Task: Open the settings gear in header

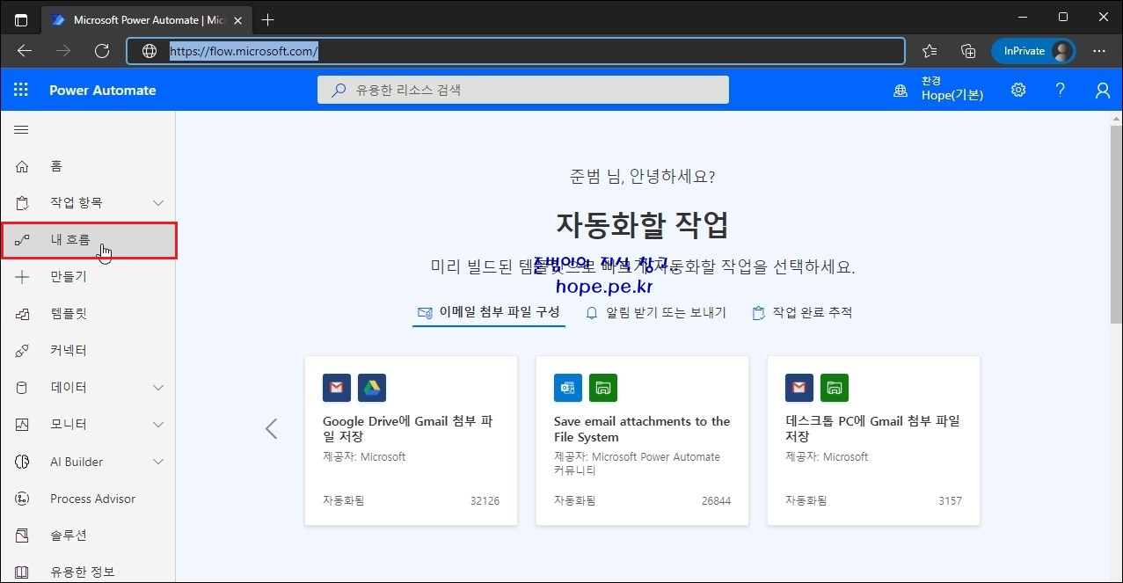Action: [x=1018, y=90]
